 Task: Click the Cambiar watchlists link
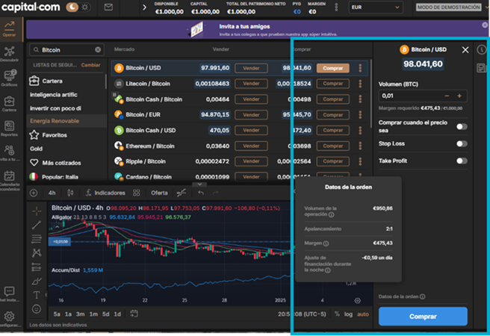90,65
